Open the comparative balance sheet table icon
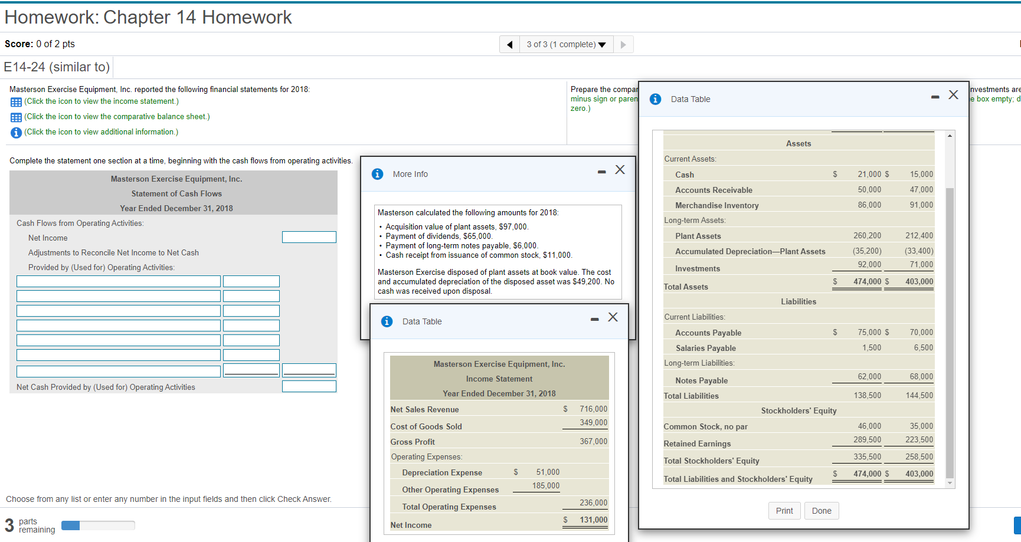Screen dimensions: 1021x542 [x=17, y=117]
